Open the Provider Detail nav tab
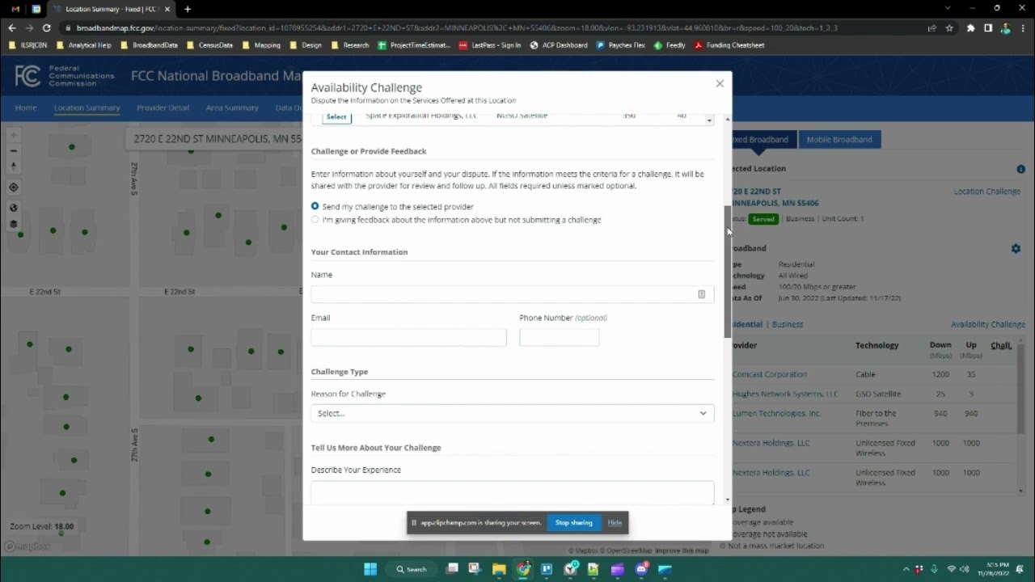 click(x=163, y=108)
